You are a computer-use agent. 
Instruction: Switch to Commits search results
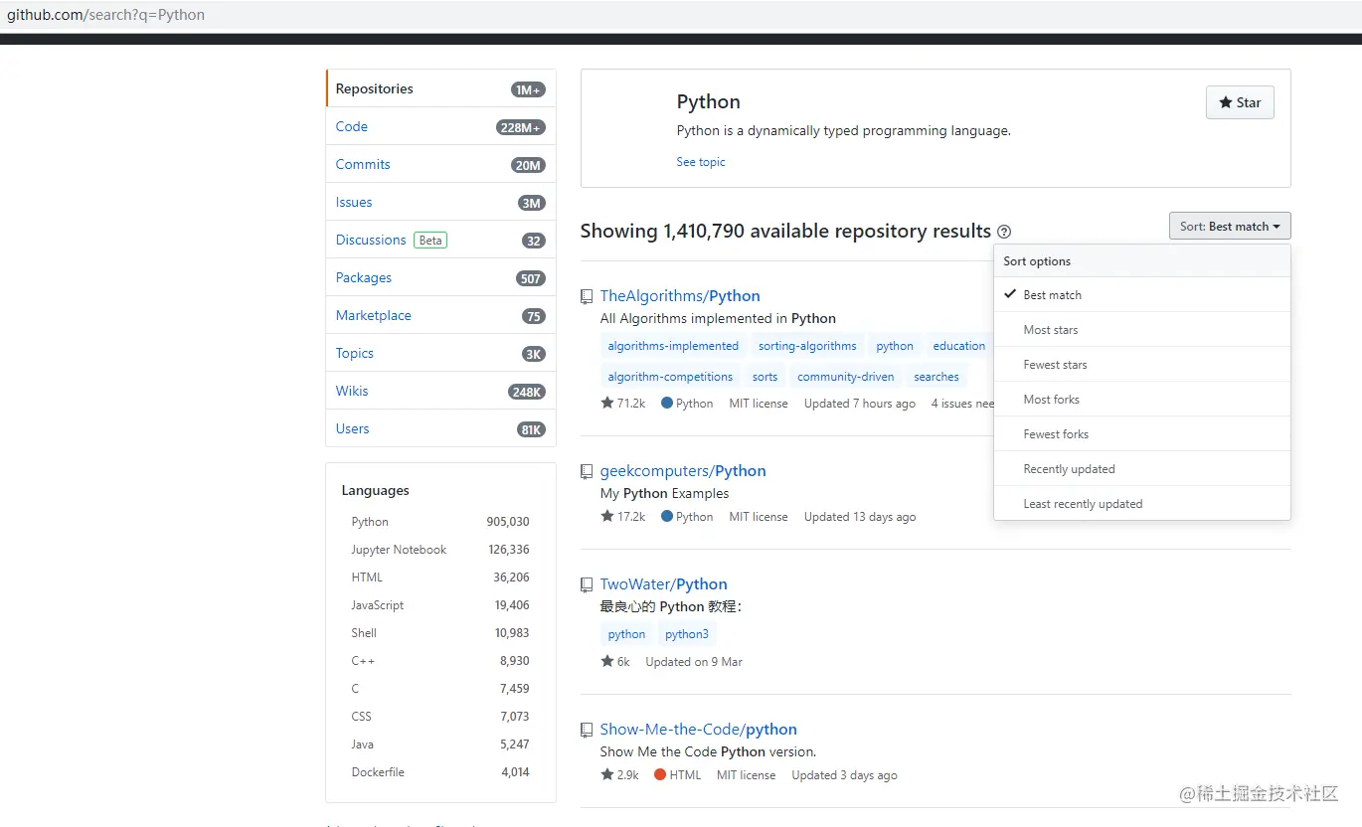[x=440, y=164]
